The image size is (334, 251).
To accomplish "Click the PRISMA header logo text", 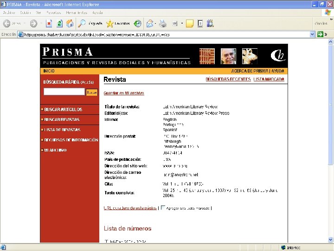I will tap(68, 52).
